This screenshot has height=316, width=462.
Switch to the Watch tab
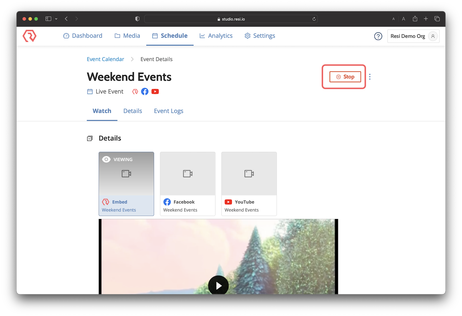[x=102, y=111]
